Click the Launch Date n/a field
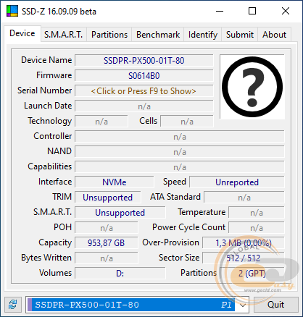This screenshot has width=303, height=317. (144, 106)
